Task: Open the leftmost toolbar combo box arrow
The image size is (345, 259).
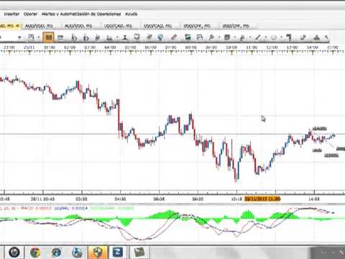Action: 19,37
